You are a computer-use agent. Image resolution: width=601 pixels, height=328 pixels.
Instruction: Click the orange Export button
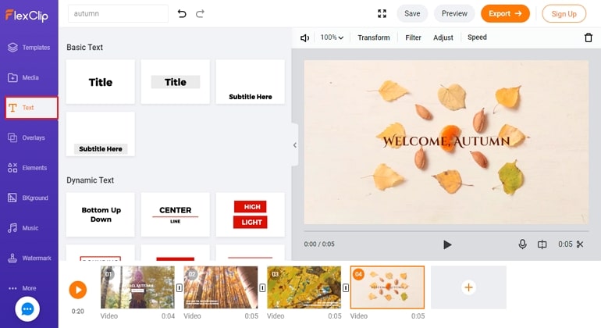tap(505, 14)
